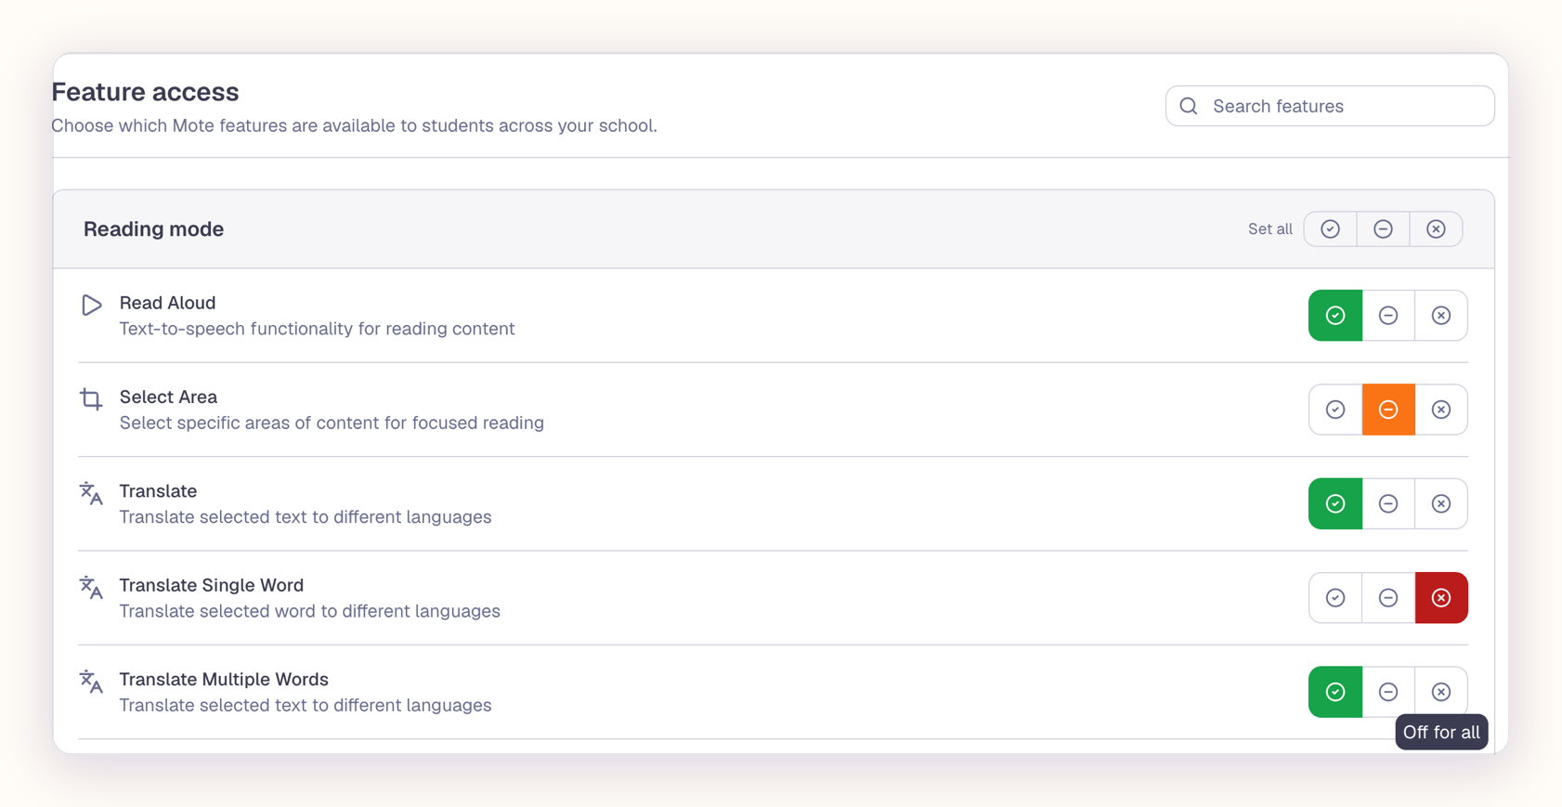
Task: Set Translate Single Word to minus option
Action: click(1388, 598)
